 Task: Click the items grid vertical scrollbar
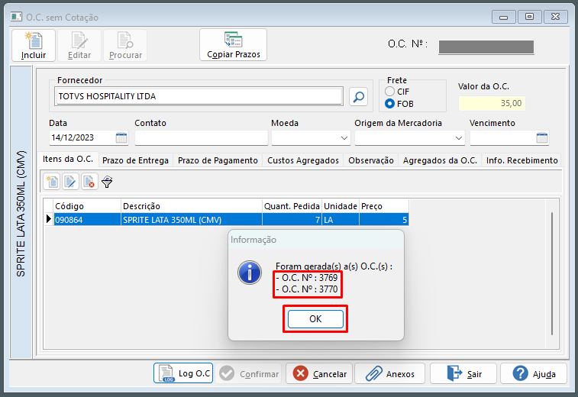(x=552, y=274)
